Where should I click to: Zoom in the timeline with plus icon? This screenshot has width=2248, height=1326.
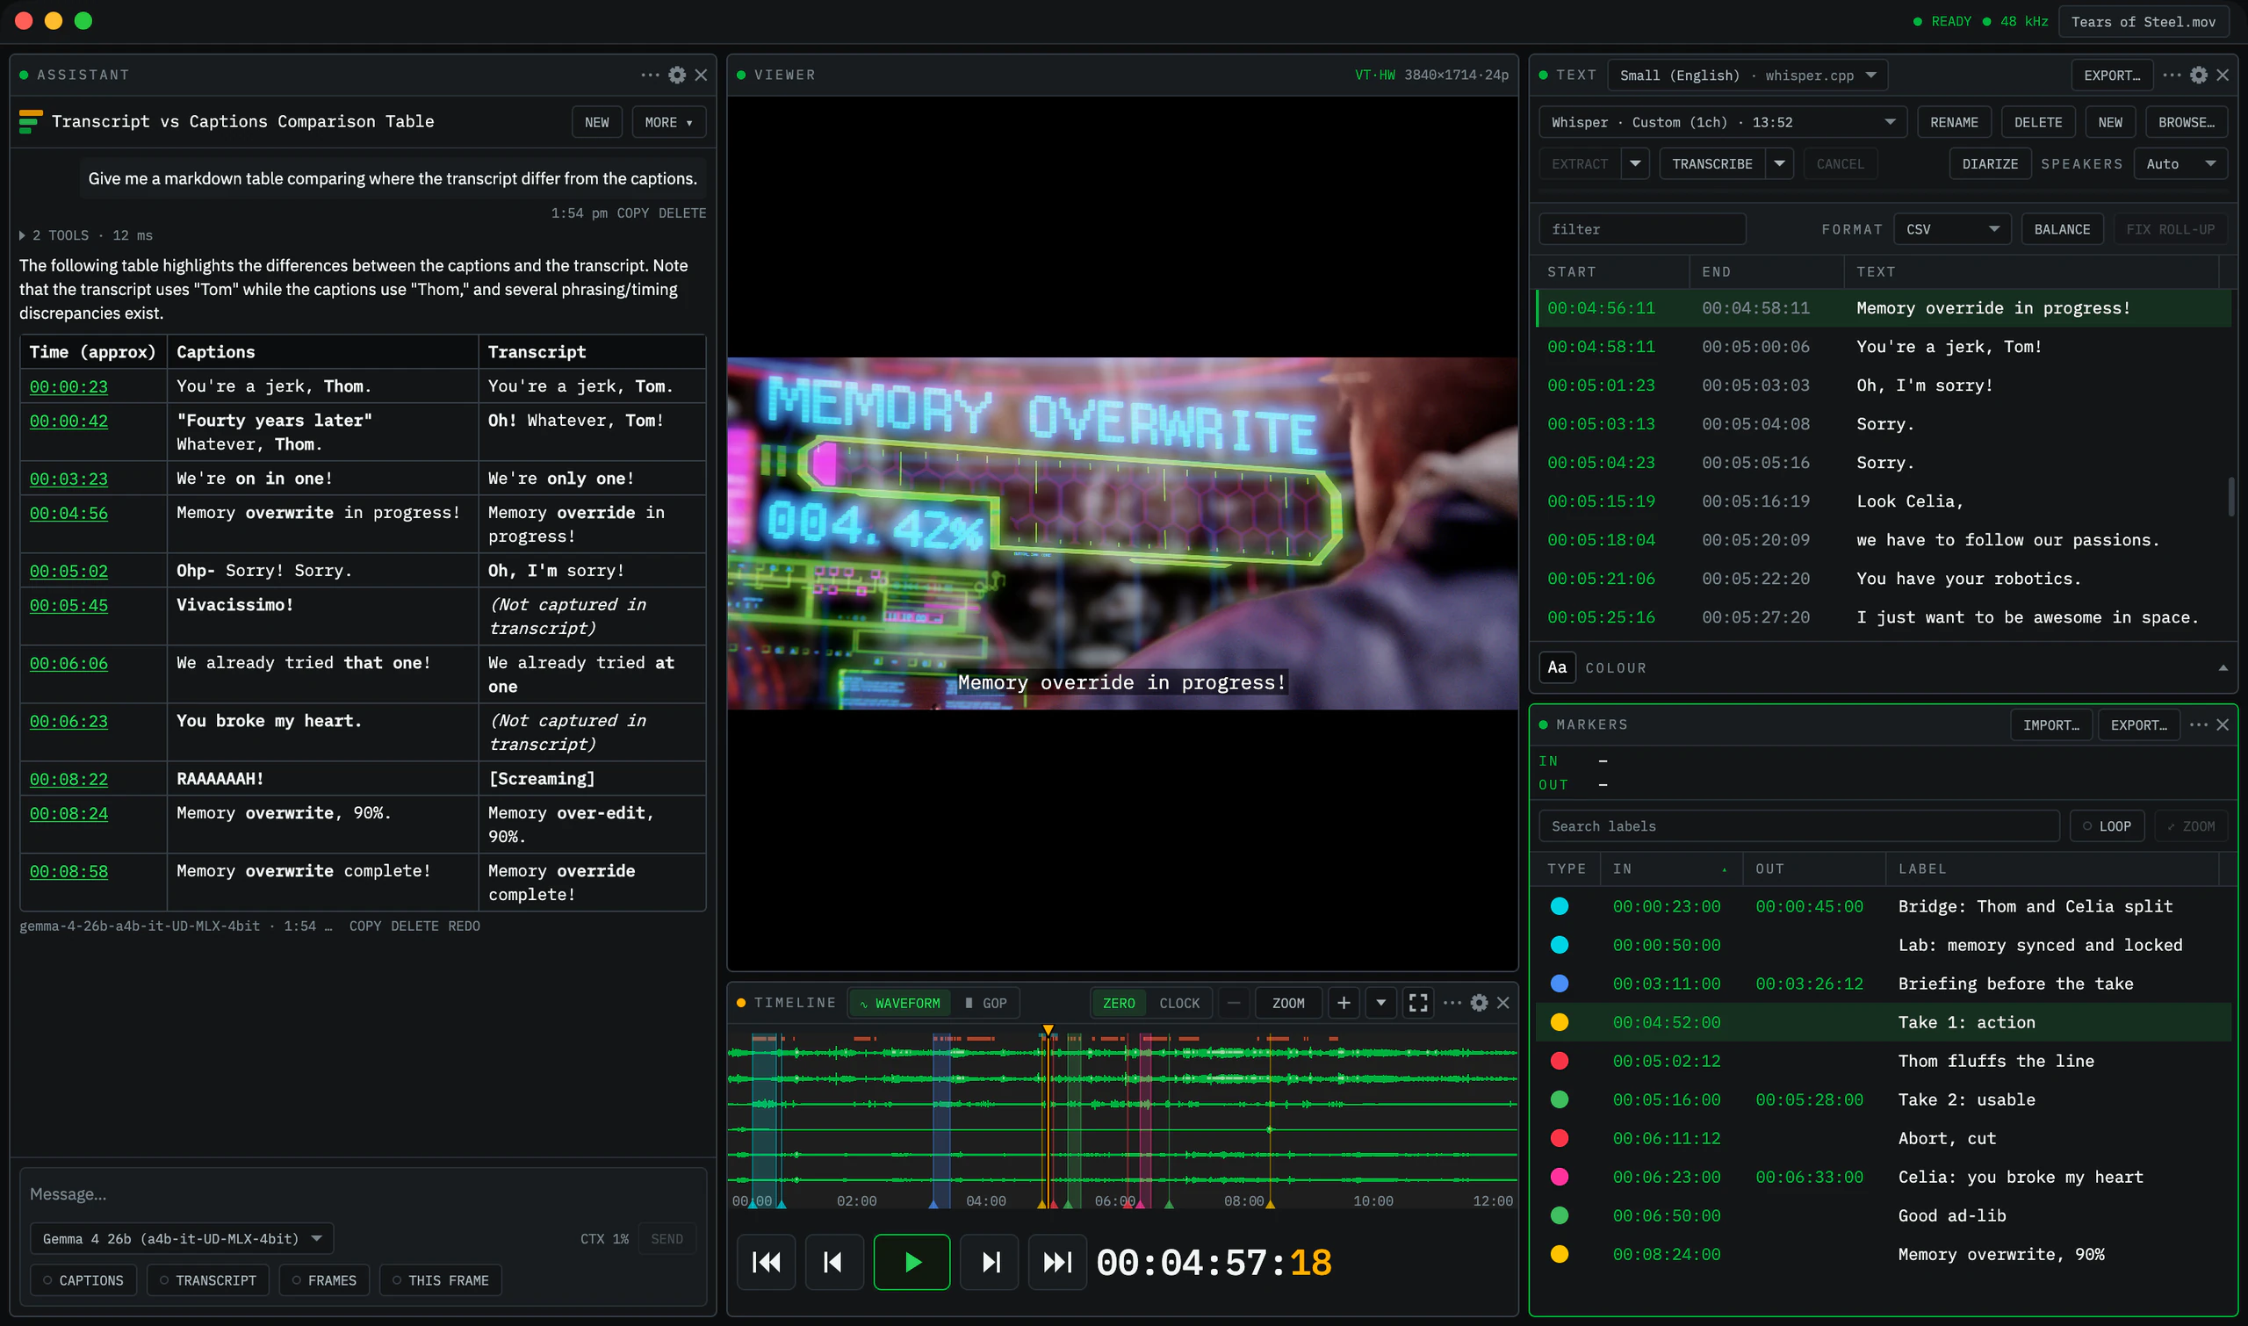pyautogui.click(x=1344, y=1003)
